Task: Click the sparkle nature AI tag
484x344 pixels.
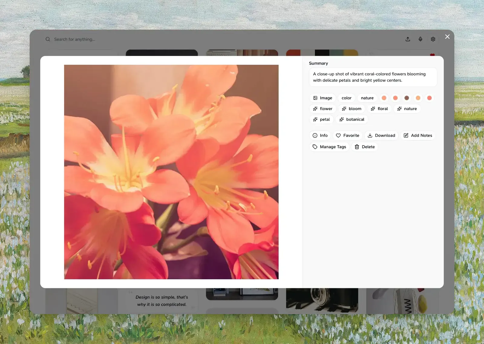Action: click(407, 109)
